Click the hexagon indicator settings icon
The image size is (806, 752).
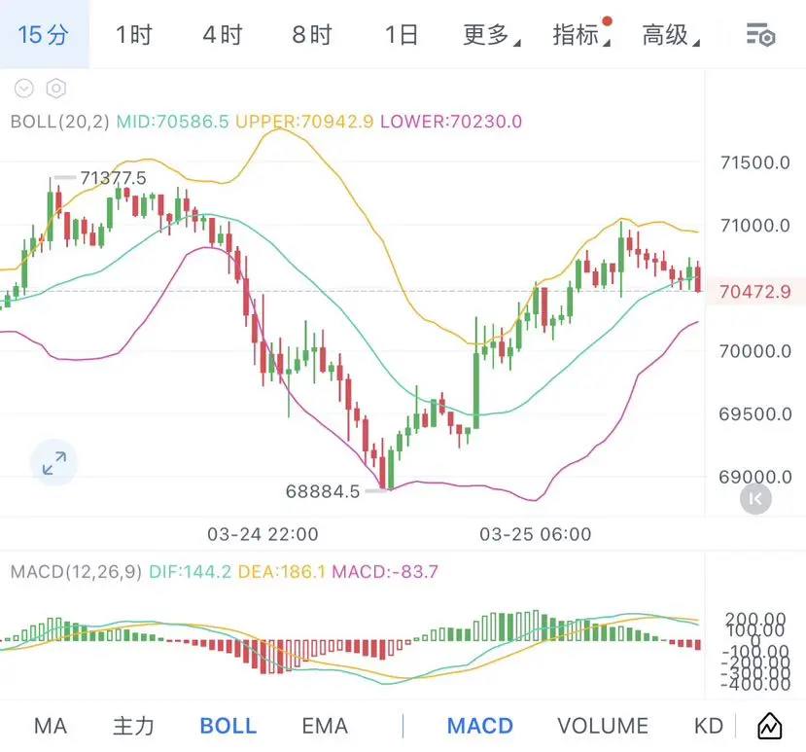tap(56, 89)
